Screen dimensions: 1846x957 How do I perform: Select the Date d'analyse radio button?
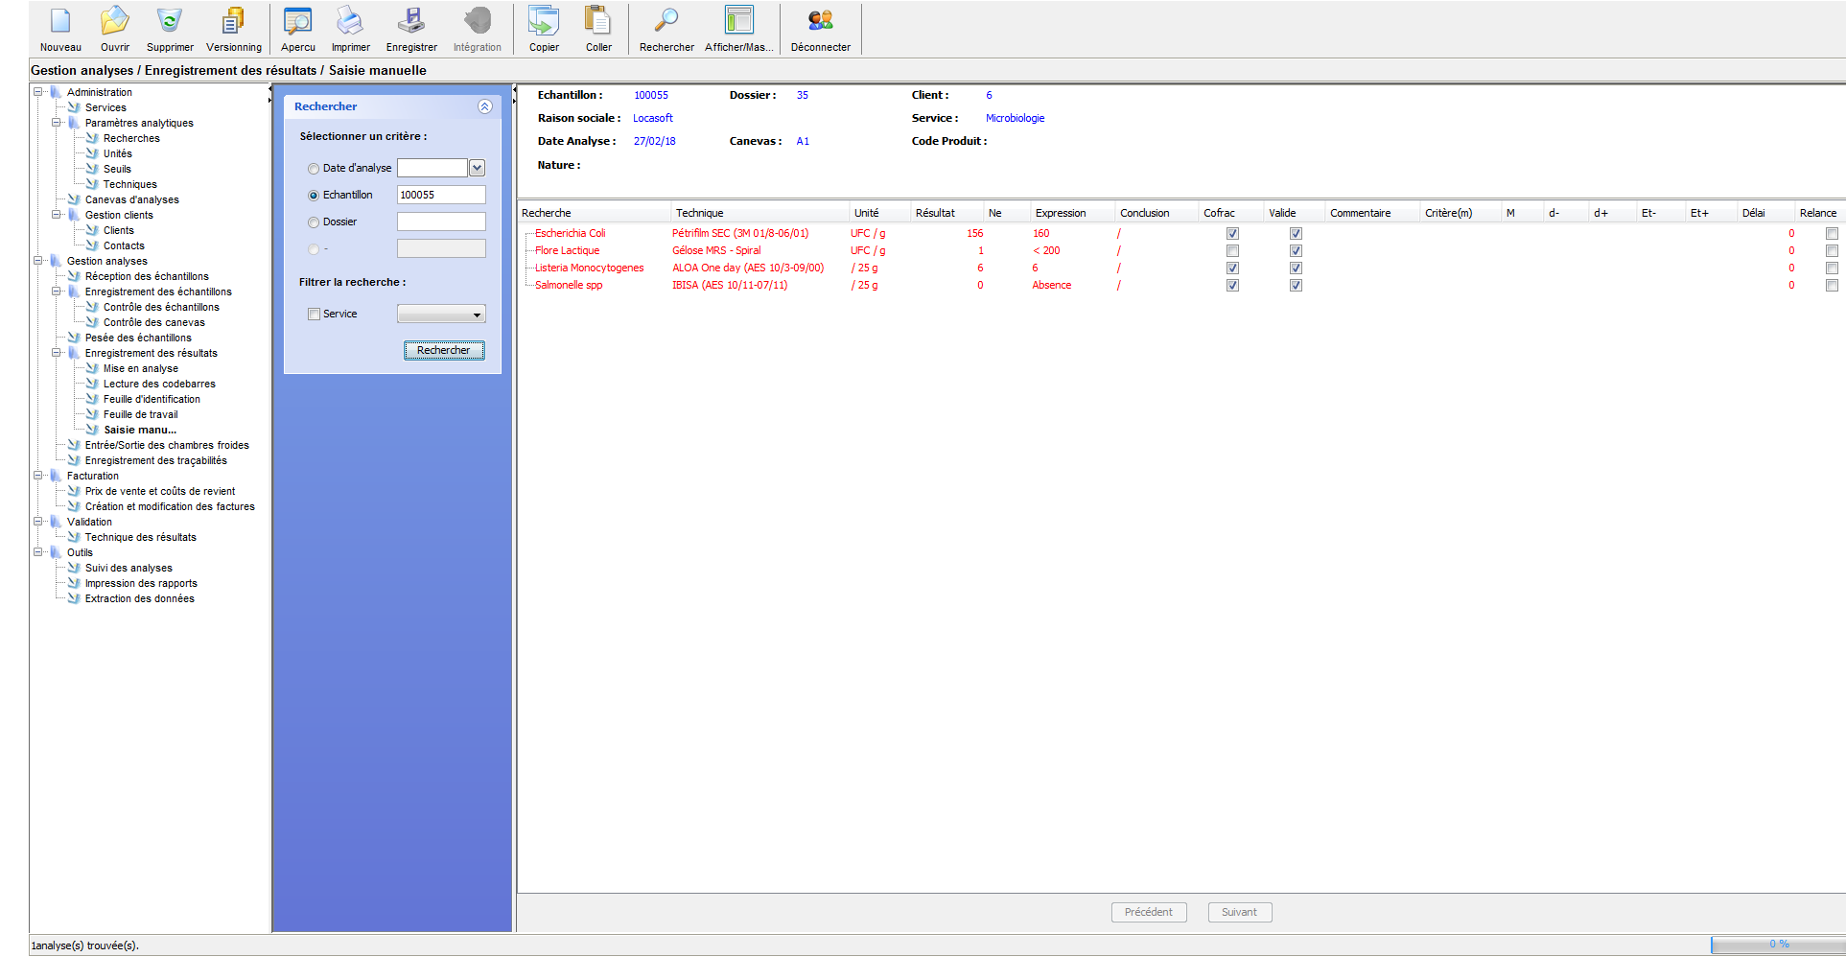[314, 169]
